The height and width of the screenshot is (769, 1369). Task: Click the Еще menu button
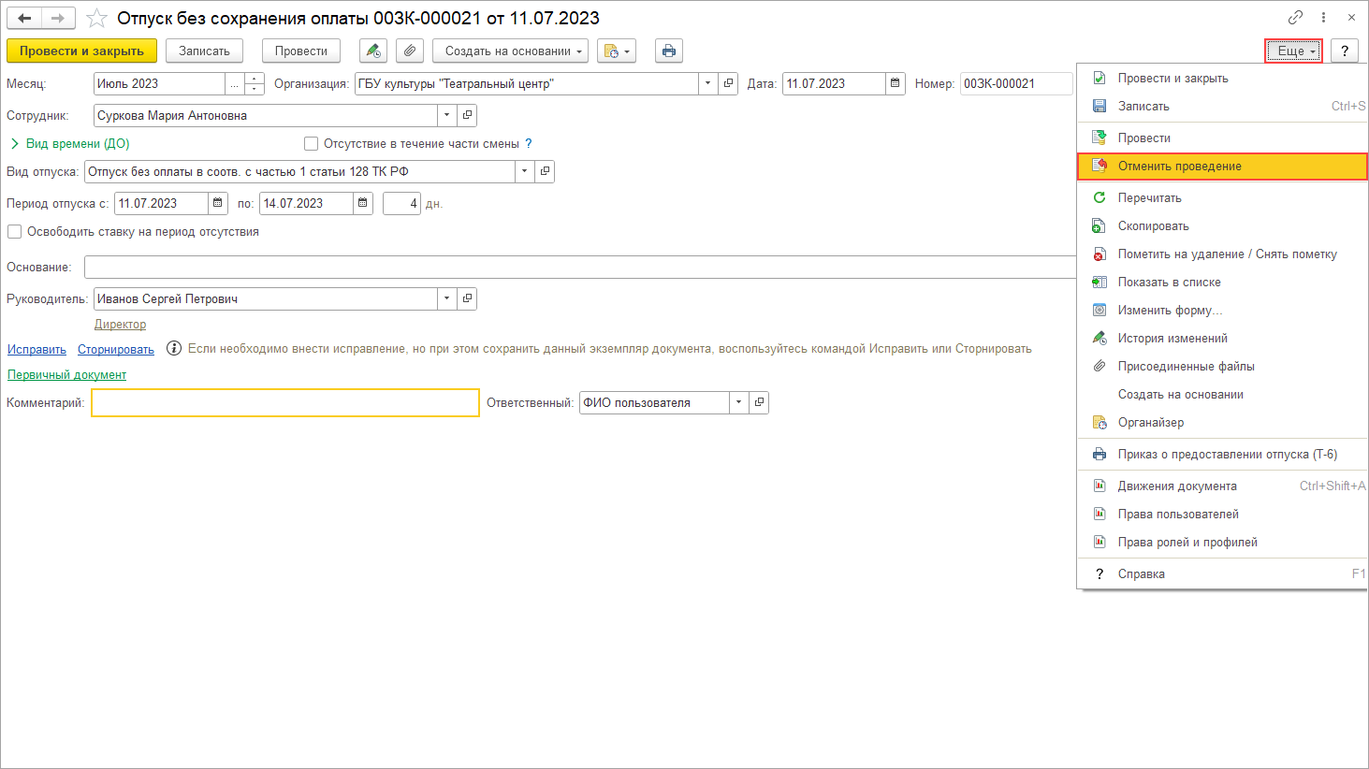click(x=1294, y=51)
